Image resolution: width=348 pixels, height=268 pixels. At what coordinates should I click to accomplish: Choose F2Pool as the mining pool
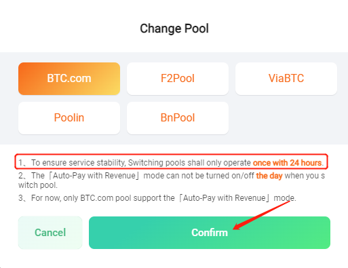click(178, 79)
